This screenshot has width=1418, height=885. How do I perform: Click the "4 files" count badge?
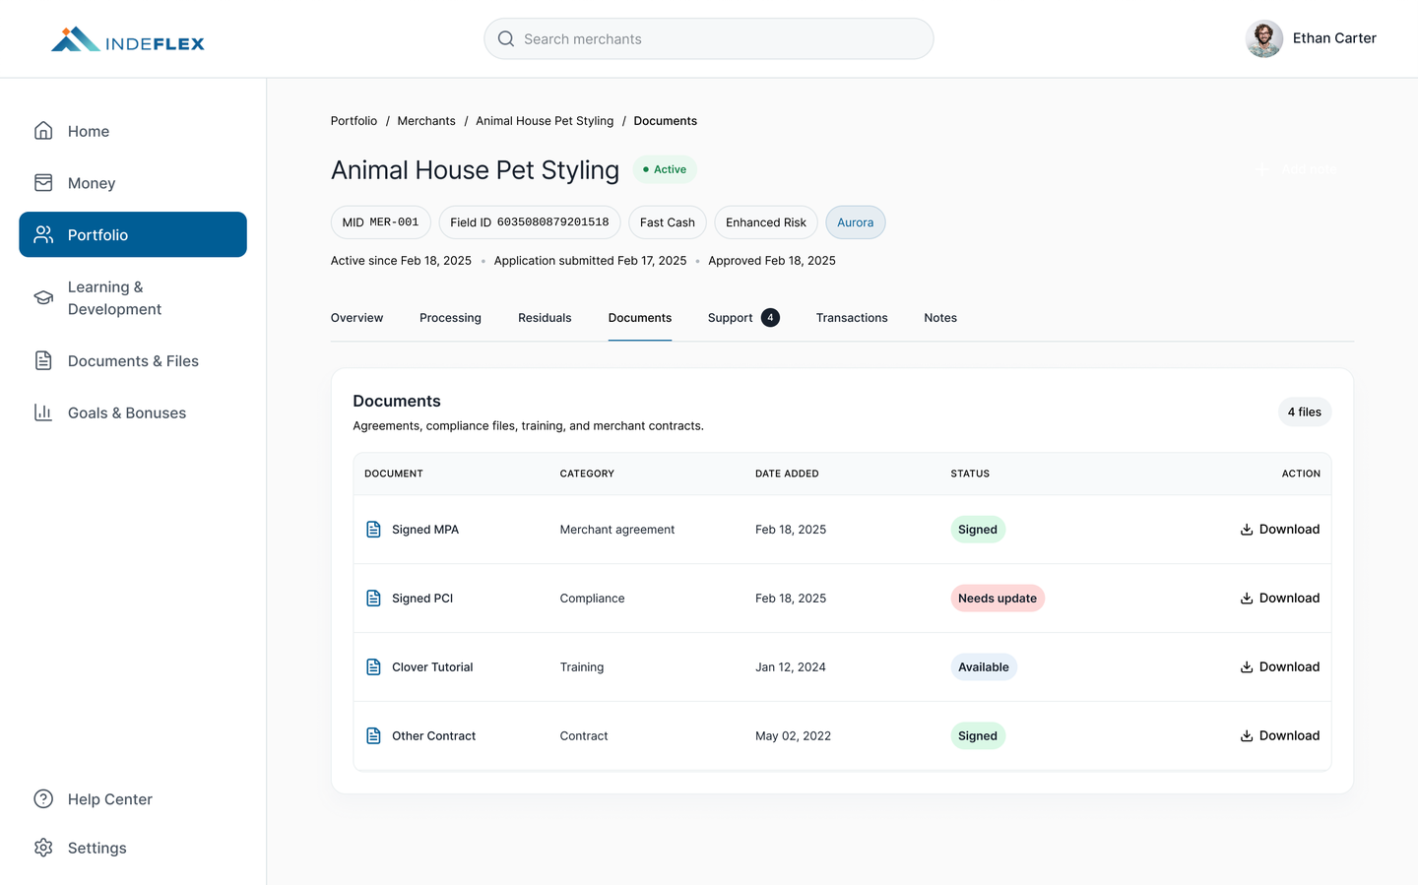click(1305, 412)
